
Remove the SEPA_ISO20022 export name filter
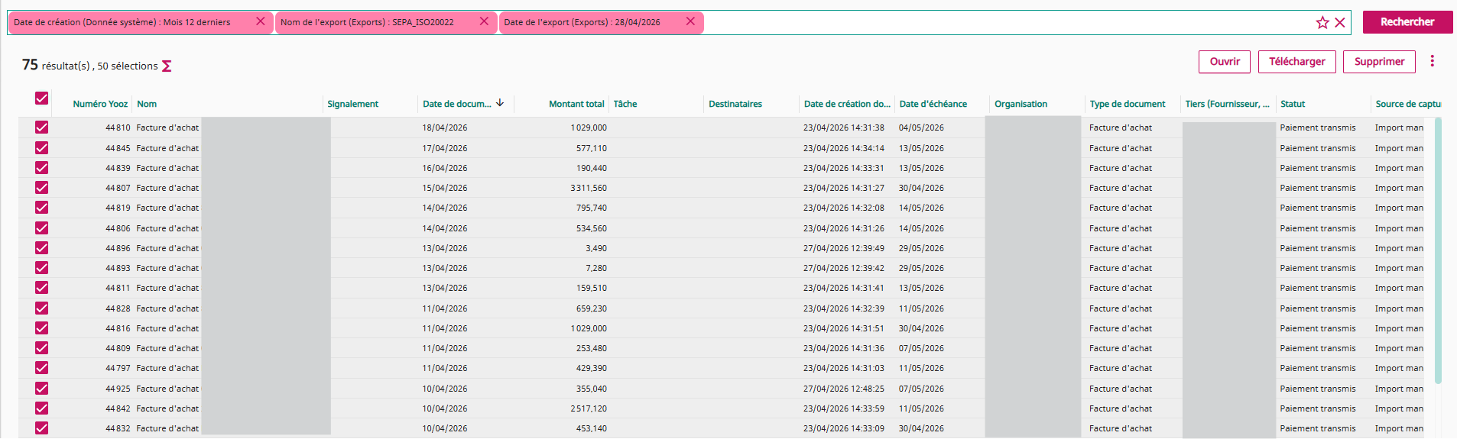tap(483, 21)
